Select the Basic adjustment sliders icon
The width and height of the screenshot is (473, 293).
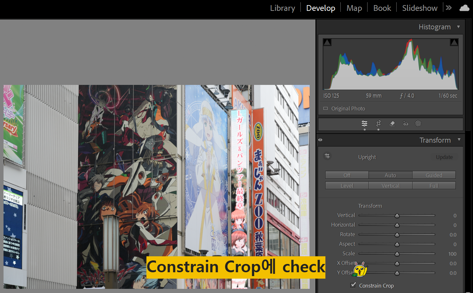[x=364, y=124]
